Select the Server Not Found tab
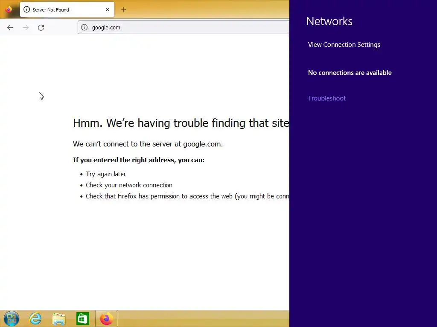Image resolution: width=437 pixels, height=327 pixels. click(67, 9)
